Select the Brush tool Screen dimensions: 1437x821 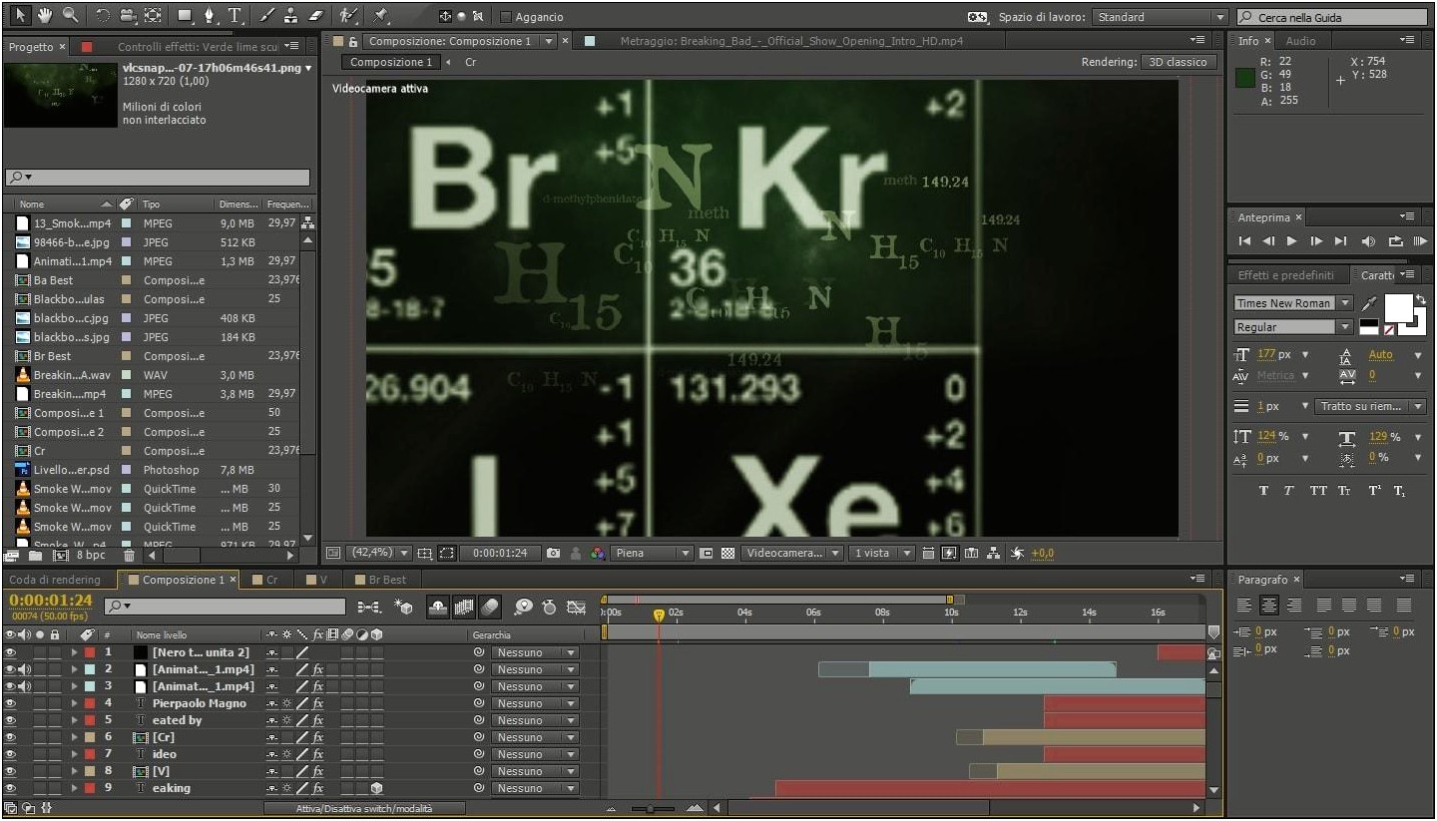(x=266, y=16)
